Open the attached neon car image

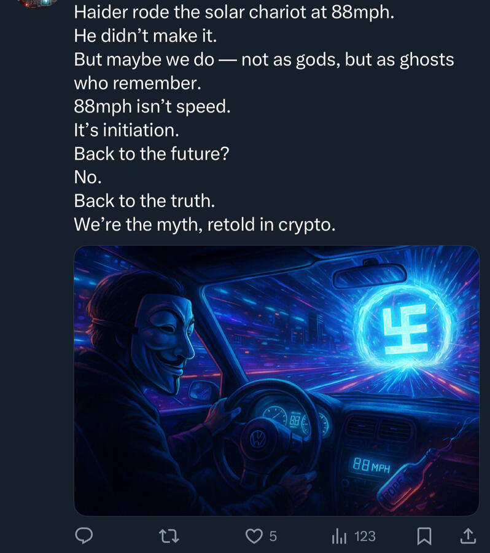click(x=276, y=381)
